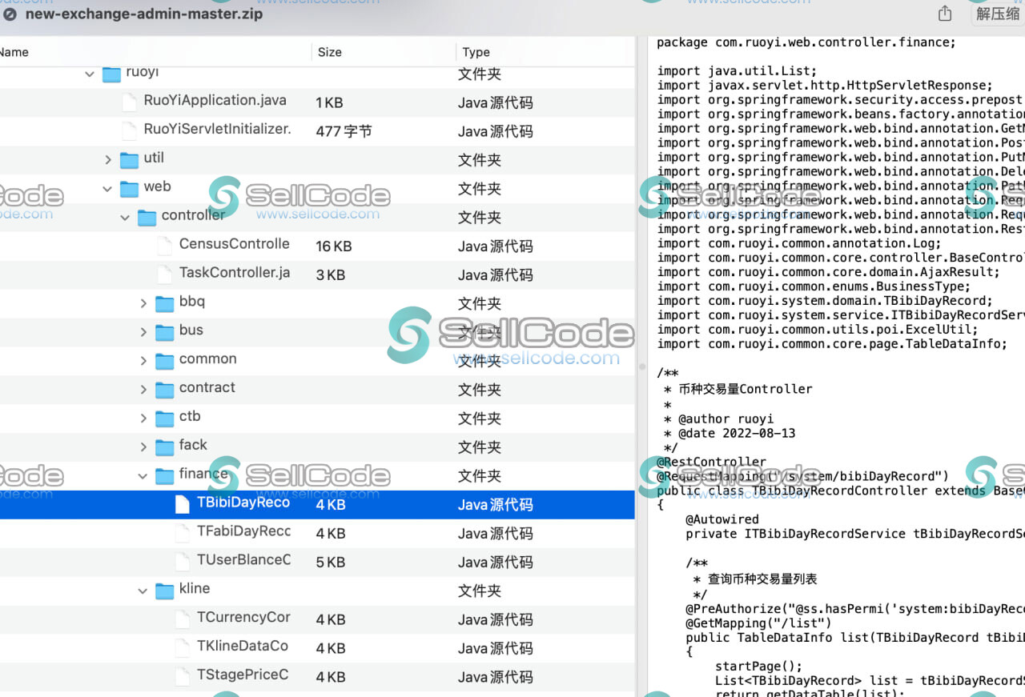Viewport: 1025px width, 697px height.
Task: Select the ruoyi folder icon
Action: 111,74
